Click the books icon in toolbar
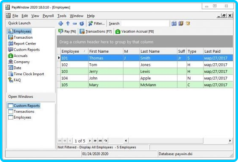Image resolution: width=238 pixels, height=162 pixels. tap(181, 23)
